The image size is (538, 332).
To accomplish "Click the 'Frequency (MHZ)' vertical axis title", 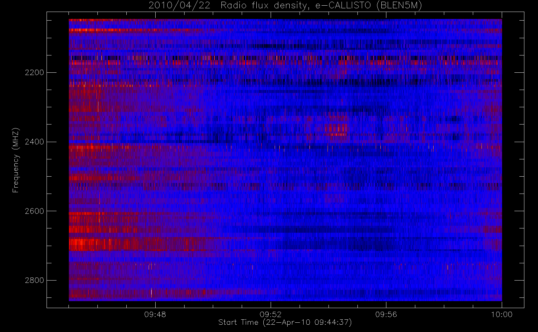I will 16,160.
